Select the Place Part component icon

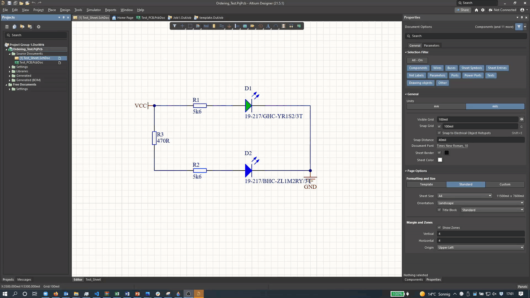pos(214,26)
